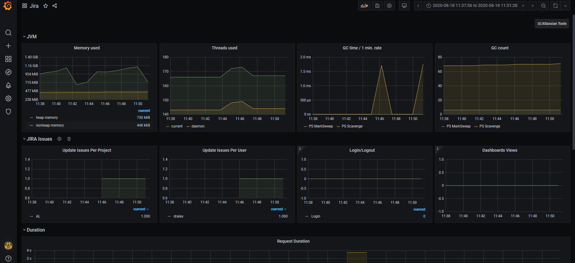The width and height of the screenshot is (575, 263).
Task: Save the dashboard with disk icon
Action: coord(377,6)
